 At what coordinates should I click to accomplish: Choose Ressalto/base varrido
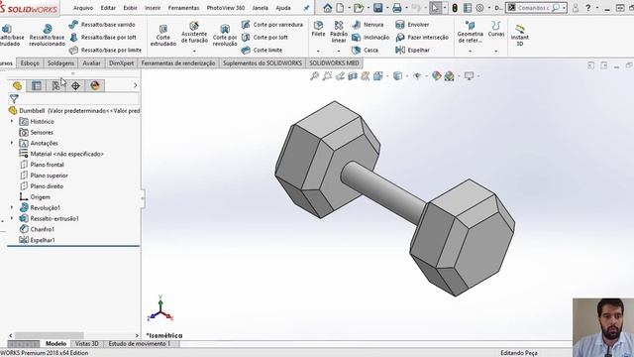102,25
